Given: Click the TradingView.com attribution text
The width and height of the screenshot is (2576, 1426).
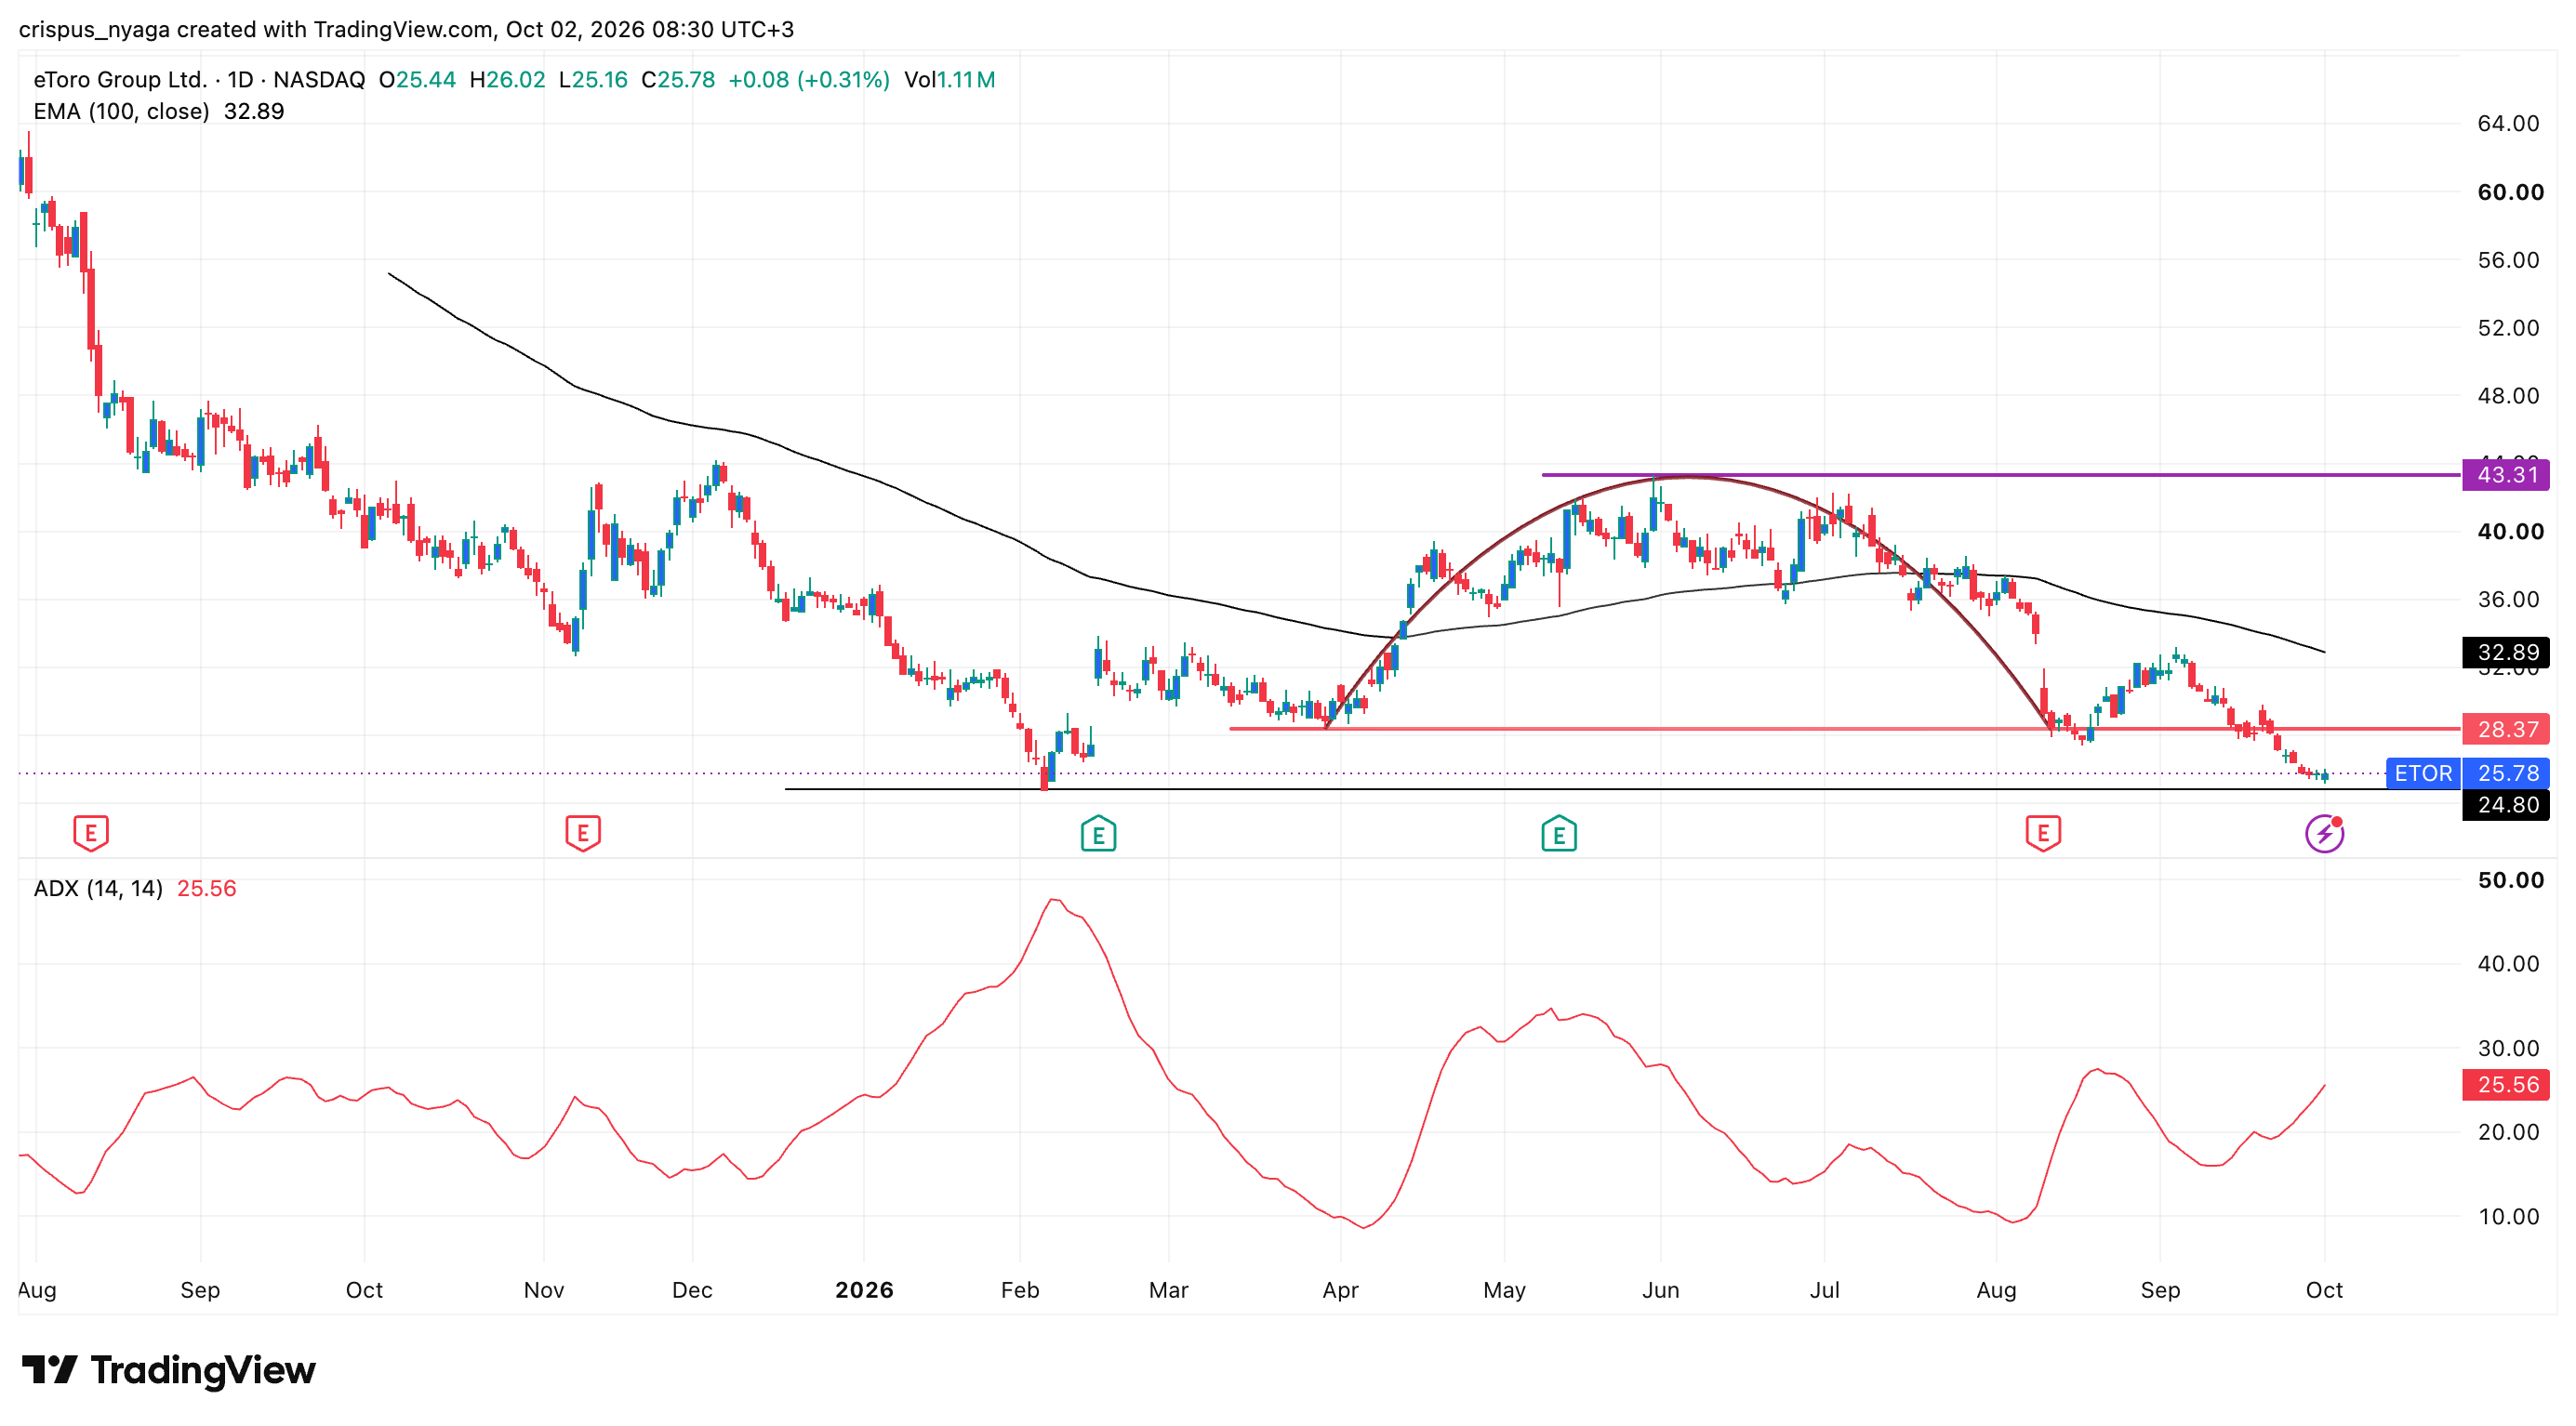Looking at the screenshot, I should pos(403,29).
